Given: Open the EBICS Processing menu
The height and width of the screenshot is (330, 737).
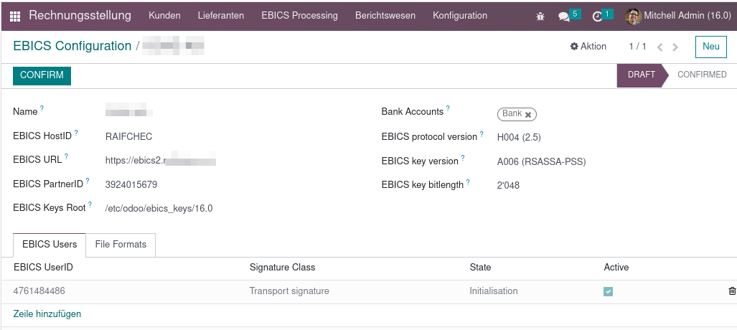Looking at the screenshot, I should click(299, 16).
